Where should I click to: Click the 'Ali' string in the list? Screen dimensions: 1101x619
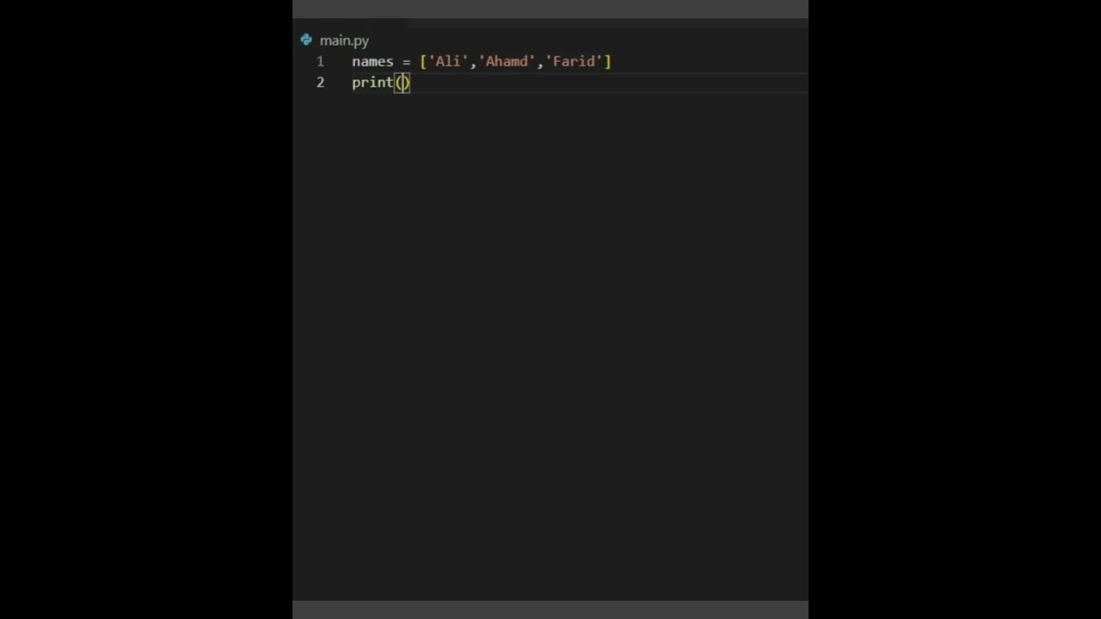(448, 61)
